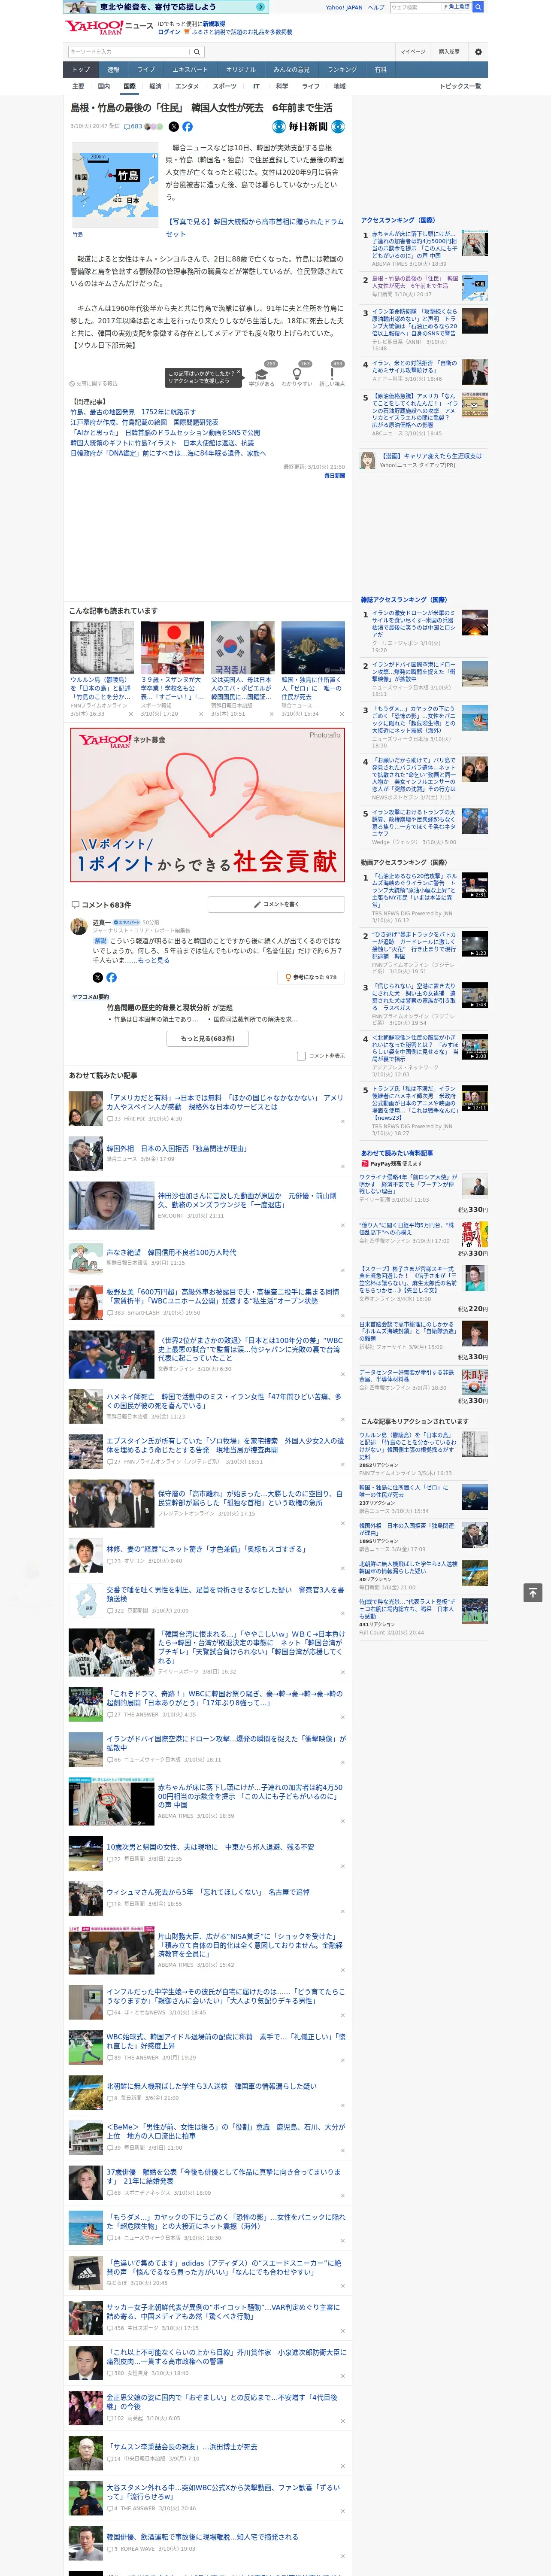The height and width of the screenshot is (2576, 551).
Task: Open the 板野友美 600万円超 article
Action: [x=224, y=1296]
